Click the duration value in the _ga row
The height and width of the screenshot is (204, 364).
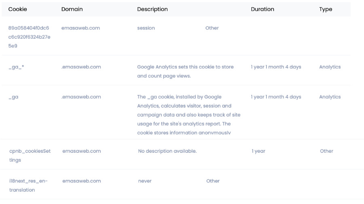[276, 97]
